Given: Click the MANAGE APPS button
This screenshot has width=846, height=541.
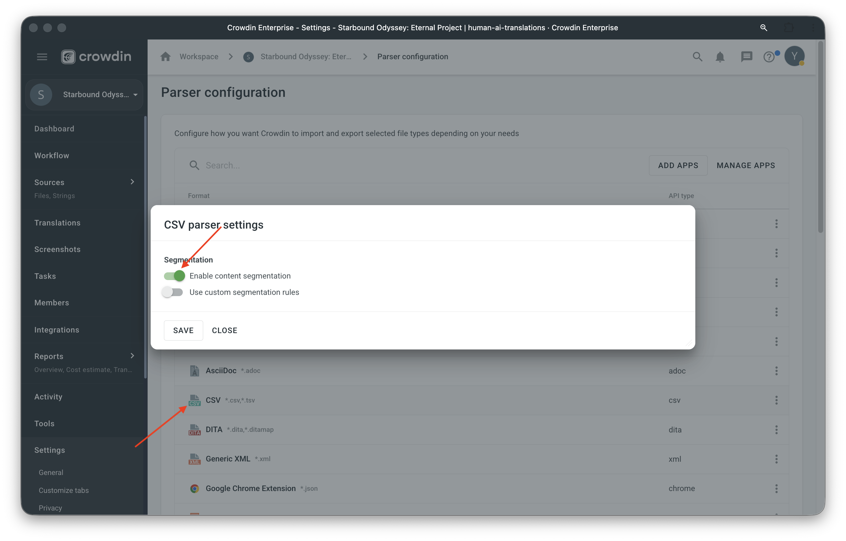Looking at the screenshot, I should [745, 165].
